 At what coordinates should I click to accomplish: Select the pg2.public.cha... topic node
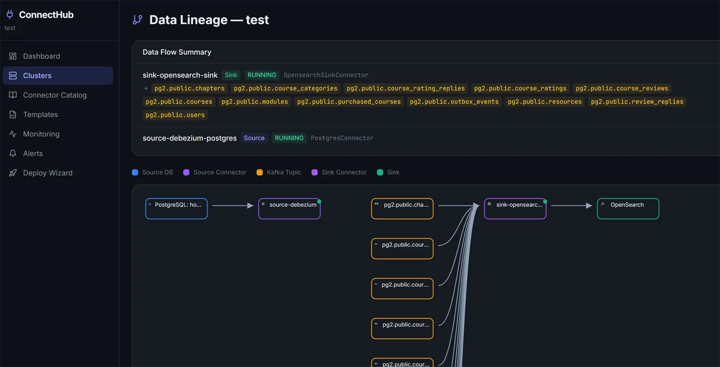click(402, 209)
